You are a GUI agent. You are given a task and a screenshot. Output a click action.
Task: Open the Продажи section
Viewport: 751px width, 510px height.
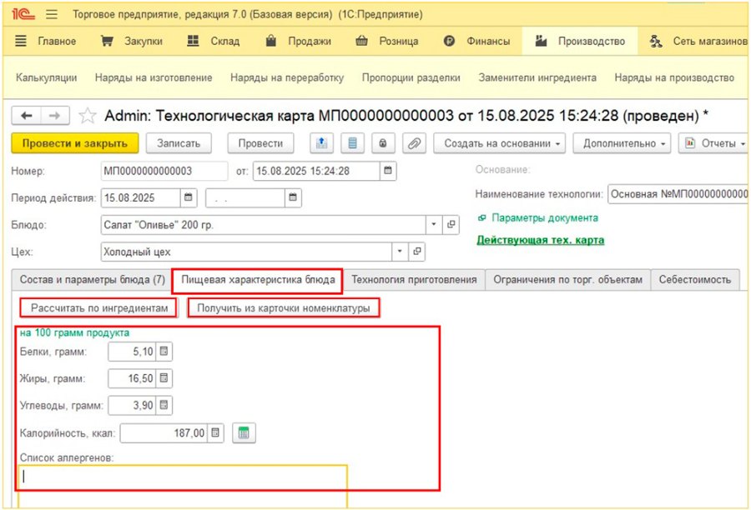pos(299,41)
